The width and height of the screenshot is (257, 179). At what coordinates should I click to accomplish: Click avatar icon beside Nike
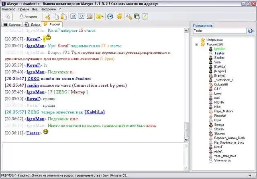click(211, 107)
